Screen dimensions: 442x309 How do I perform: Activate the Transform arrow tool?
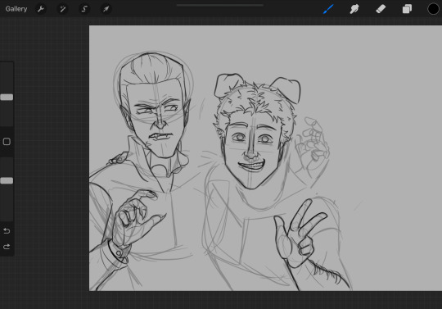point(106,9)
